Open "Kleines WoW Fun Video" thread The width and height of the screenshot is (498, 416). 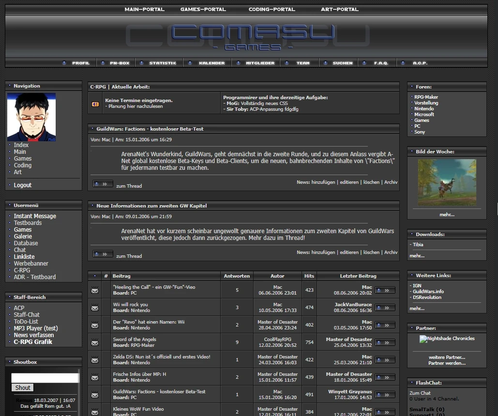pos(138,409)
